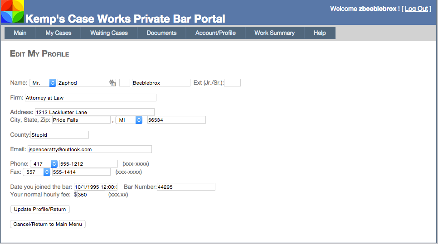Click the normal hourly fee field
Image resolution: width=438 pixels, height=244 pixels.
click(91, 195)
